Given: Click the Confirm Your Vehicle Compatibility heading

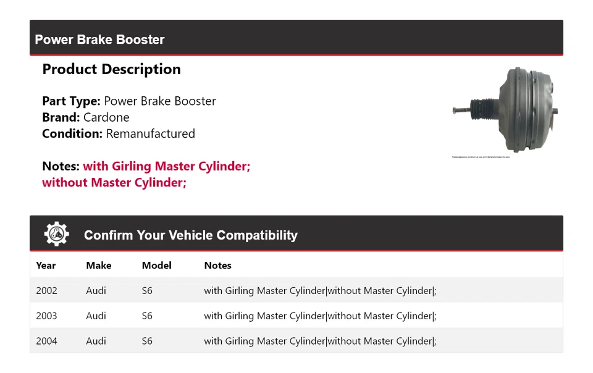Looking at the screenshot, I should click(x=190, y=235).
